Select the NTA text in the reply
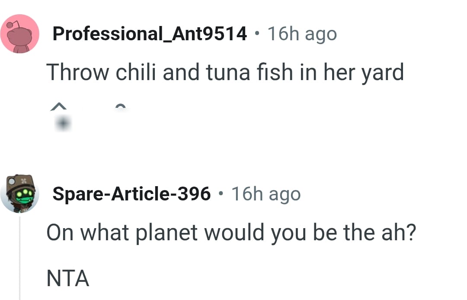The width and height of the screenshot is (467, 300). [67, 279]
